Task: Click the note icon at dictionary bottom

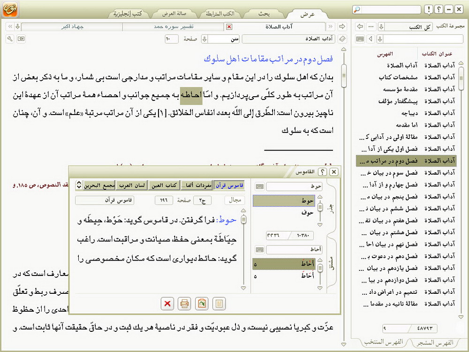Action: pyautogui.click(x=219, y=304)
